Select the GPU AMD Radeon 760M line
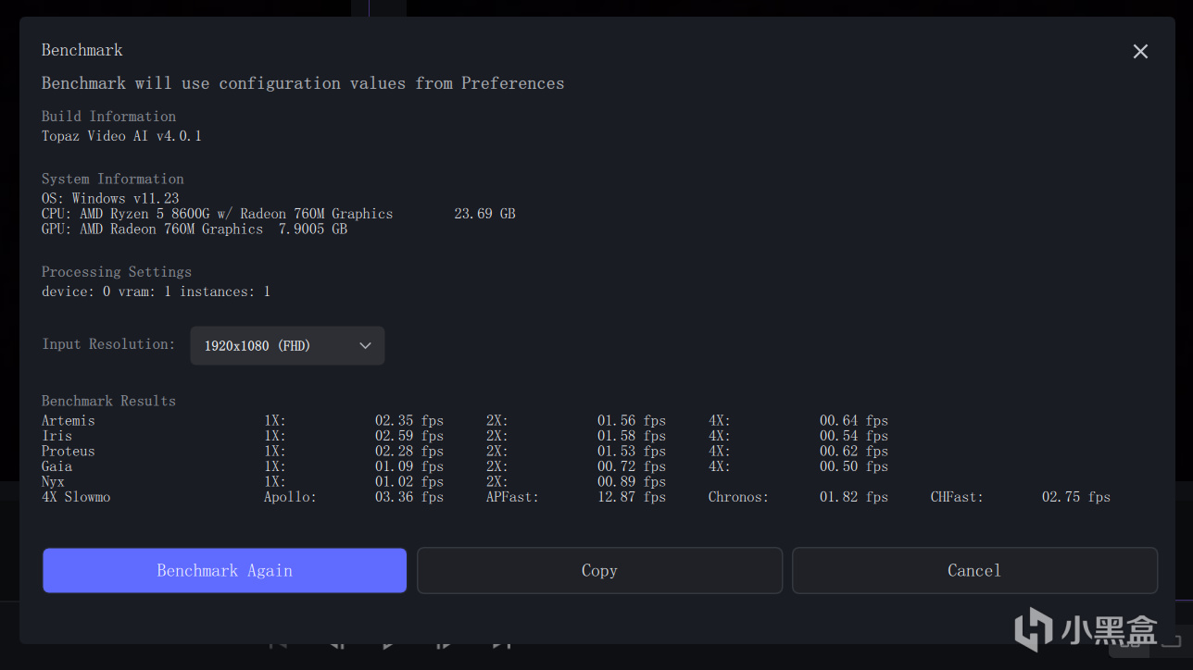Viewport: 1193px width, 670px height. [195, 229]
